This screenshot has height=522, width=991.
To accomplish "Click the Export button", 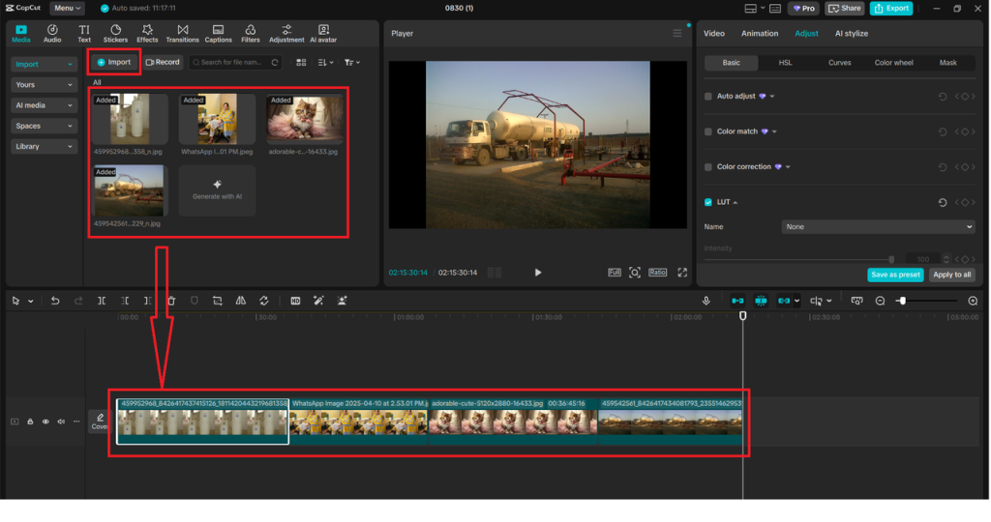I will coord(891,8).
